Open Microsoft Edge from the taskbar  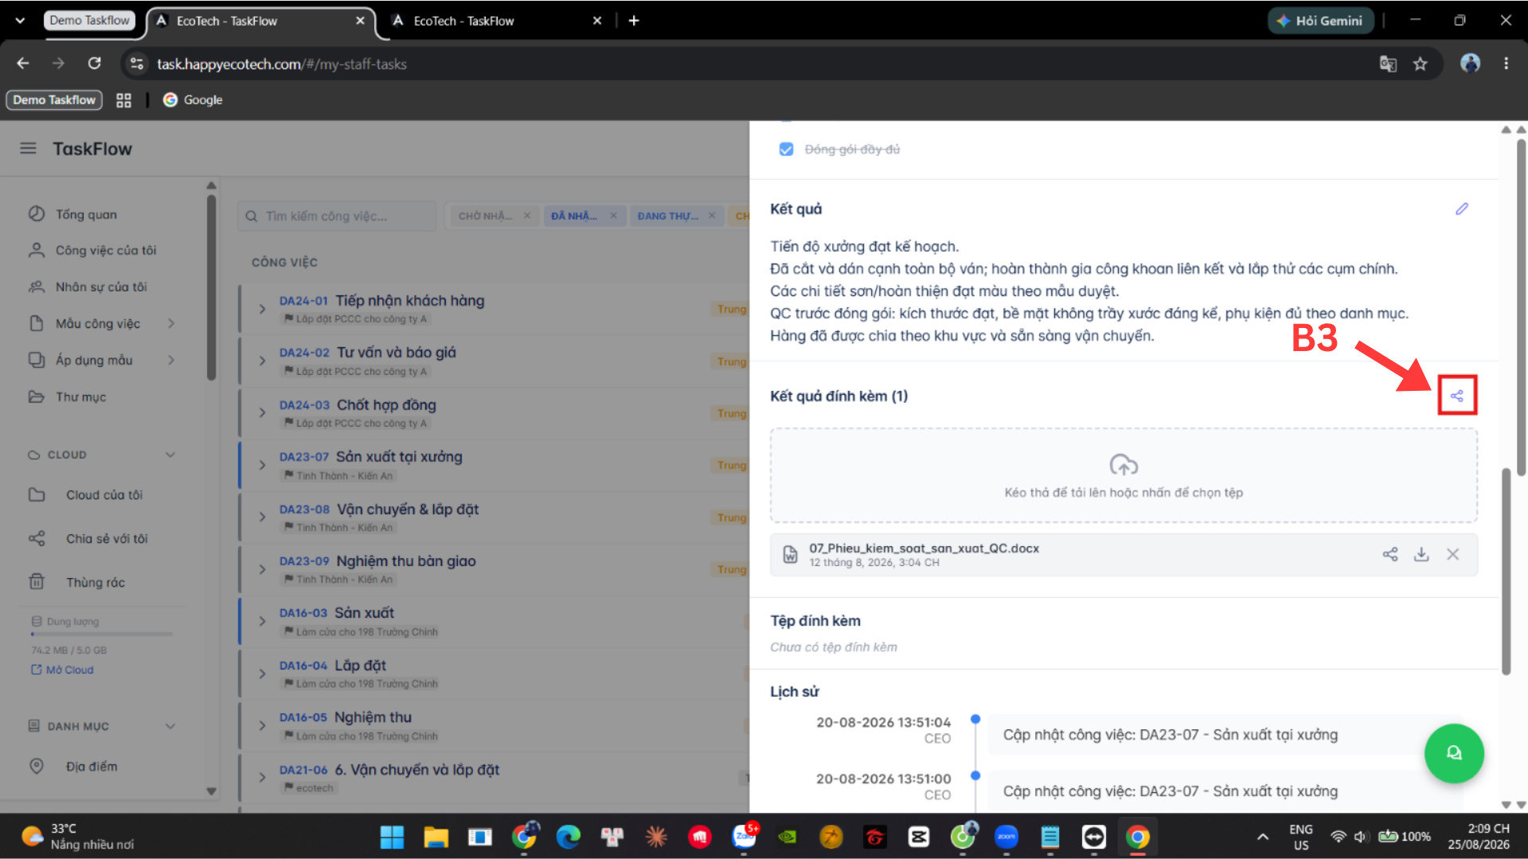[568, 837]
